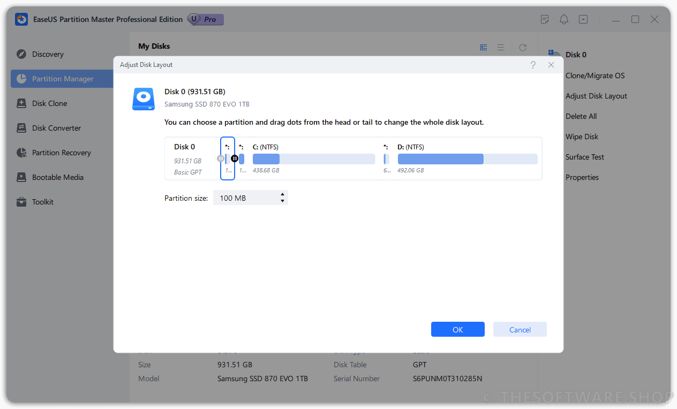The image size is (677, 409).
Task: Click Surface Test option
Action: (585, 157)
